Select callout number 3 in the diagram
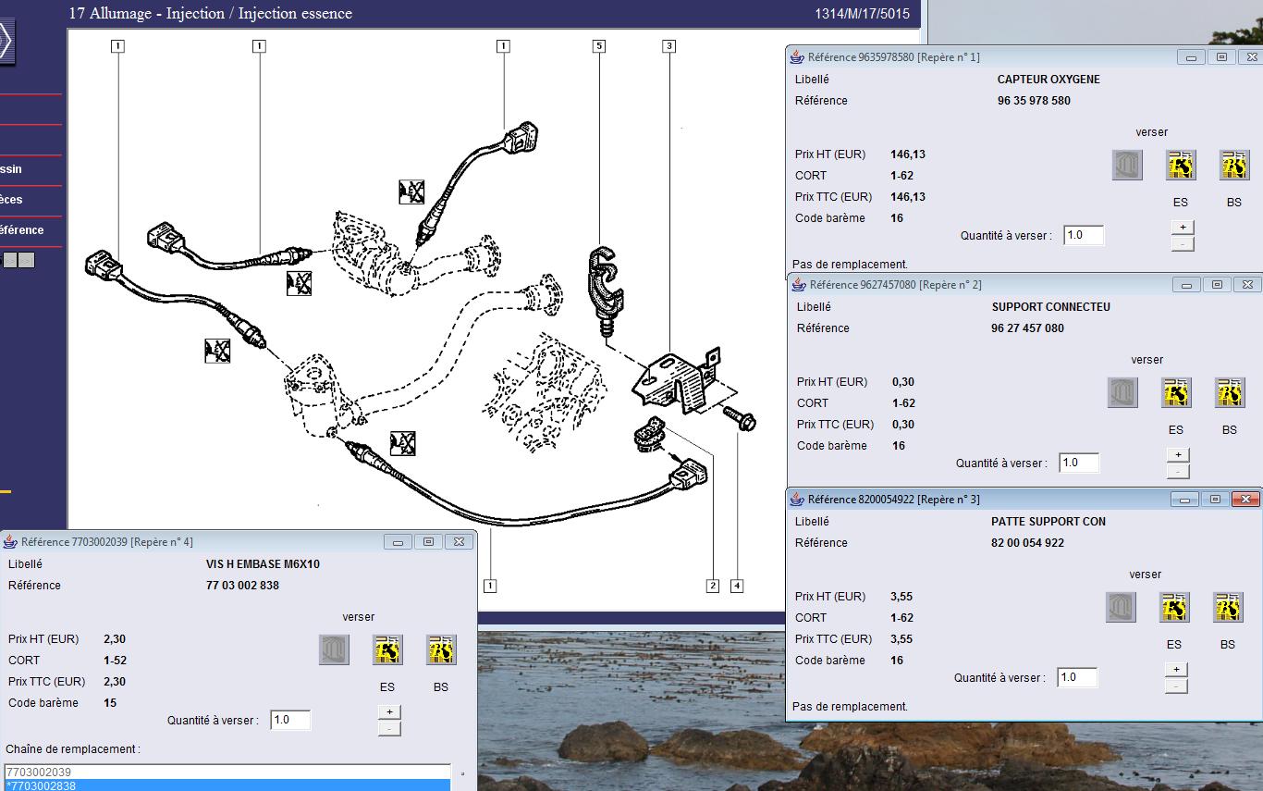The height and width of the screenshot is (791, 1263). coord(668,45)
